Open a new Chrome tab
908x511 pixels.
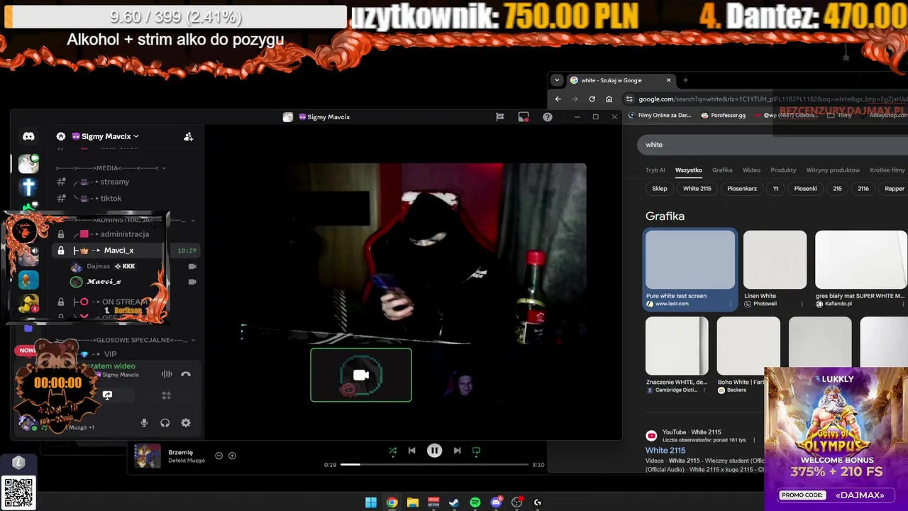tap(685, 80)
